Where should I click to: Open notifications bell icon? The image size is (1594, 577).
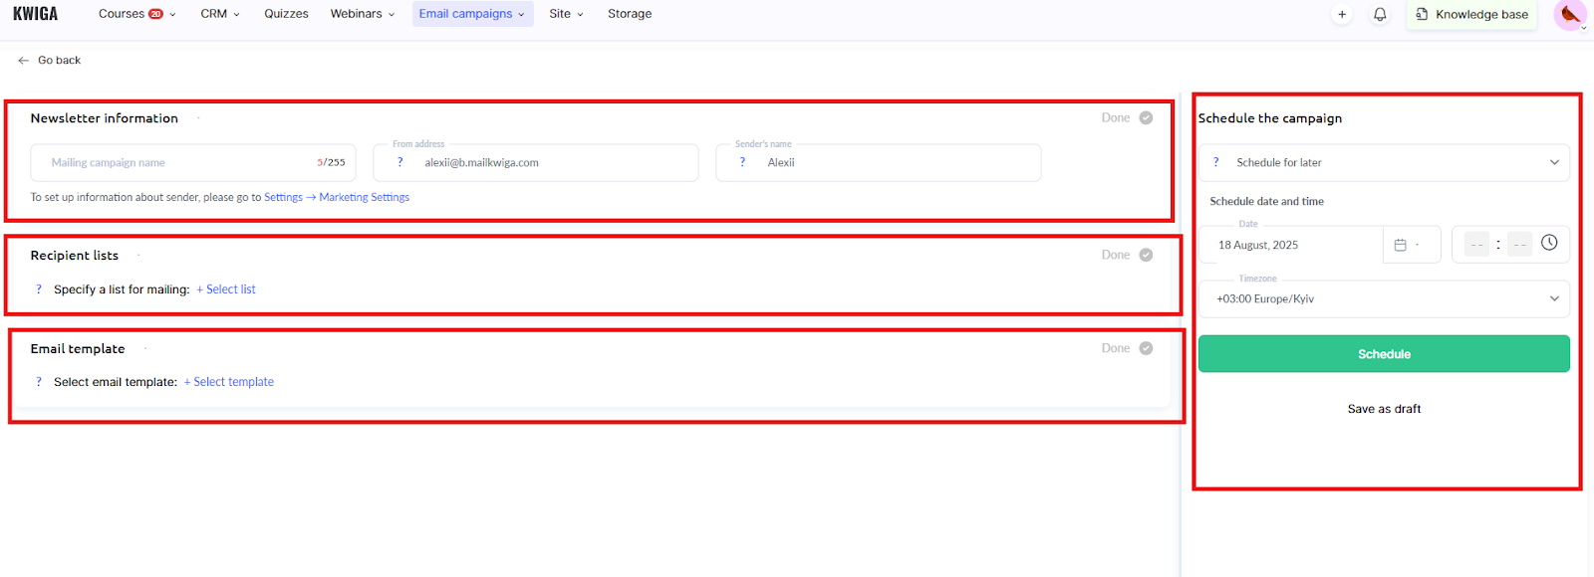1380,14
